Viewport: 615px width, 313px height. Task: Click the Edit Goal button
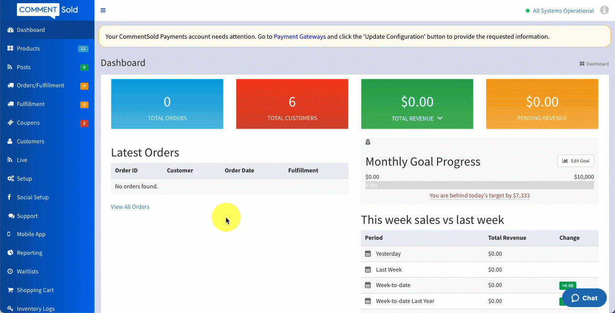pyautogui.click(x=575, y=161)
